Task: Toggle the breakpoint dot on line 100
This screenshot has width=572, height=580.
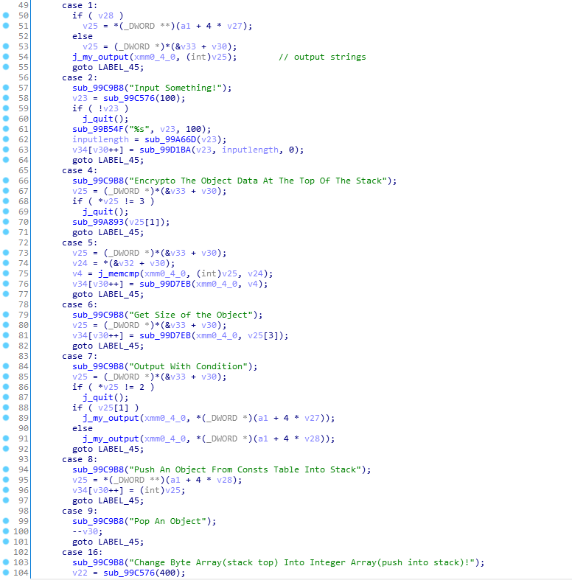Action: coord(6,531)
